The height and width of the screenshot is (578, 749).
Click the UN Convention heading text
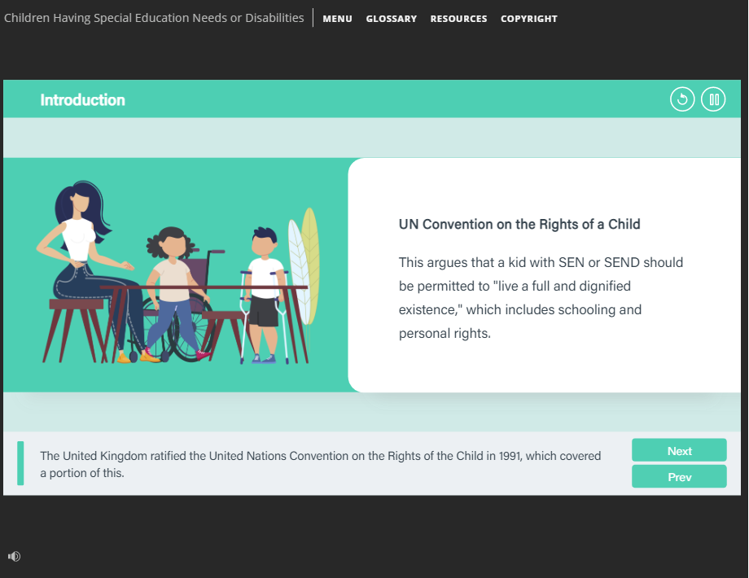click(519, 224)
